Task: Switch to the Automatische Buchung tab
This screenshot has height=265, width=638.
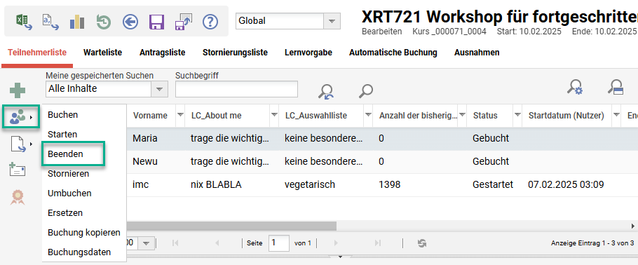Action: tap(393, 53)
